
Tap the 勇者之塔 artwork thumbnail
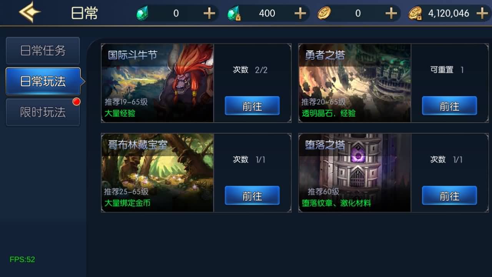tap(355, 83)
